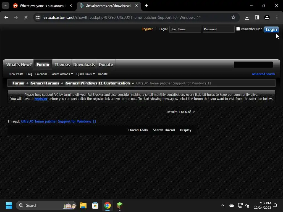Click the muted volume tray icon

coord(247,205)
